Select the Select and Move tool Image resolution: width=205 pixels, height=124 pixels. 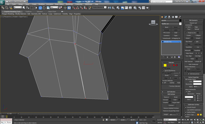[40, 8]
